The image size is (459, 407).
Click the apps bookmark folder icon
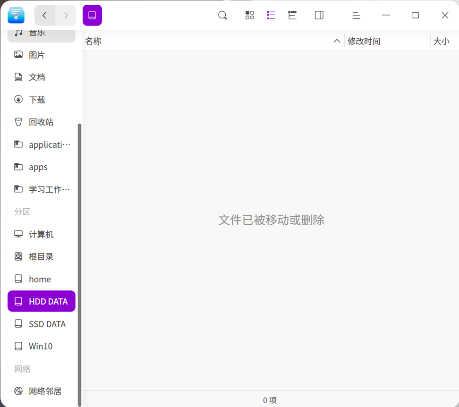18,167
